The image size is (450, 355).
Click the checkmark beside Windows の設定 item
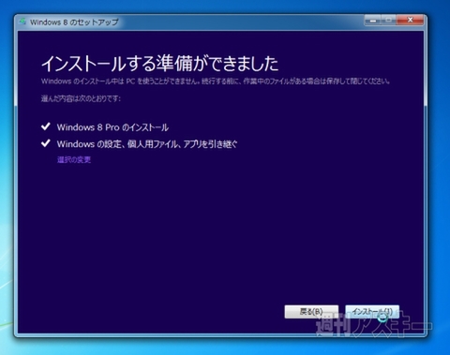(46, 143)
